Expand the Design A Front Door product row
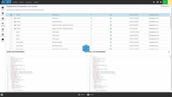This screenshot has height=97, width=172. tap(15, 22)
